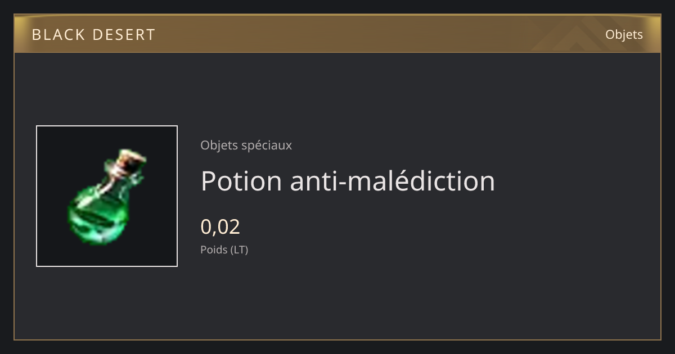
Task: Click the word Potion in the title
Action: (241, 181)
